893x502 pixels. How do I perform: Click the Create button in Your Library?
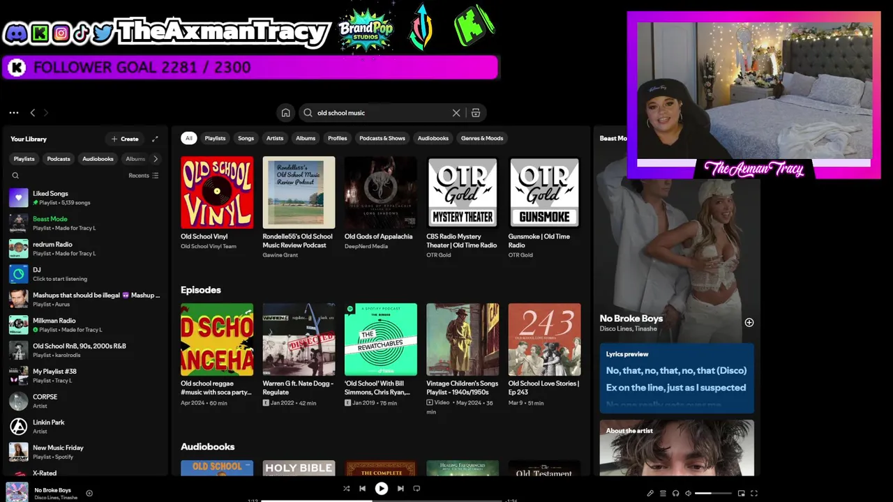[x=125, y=139]
